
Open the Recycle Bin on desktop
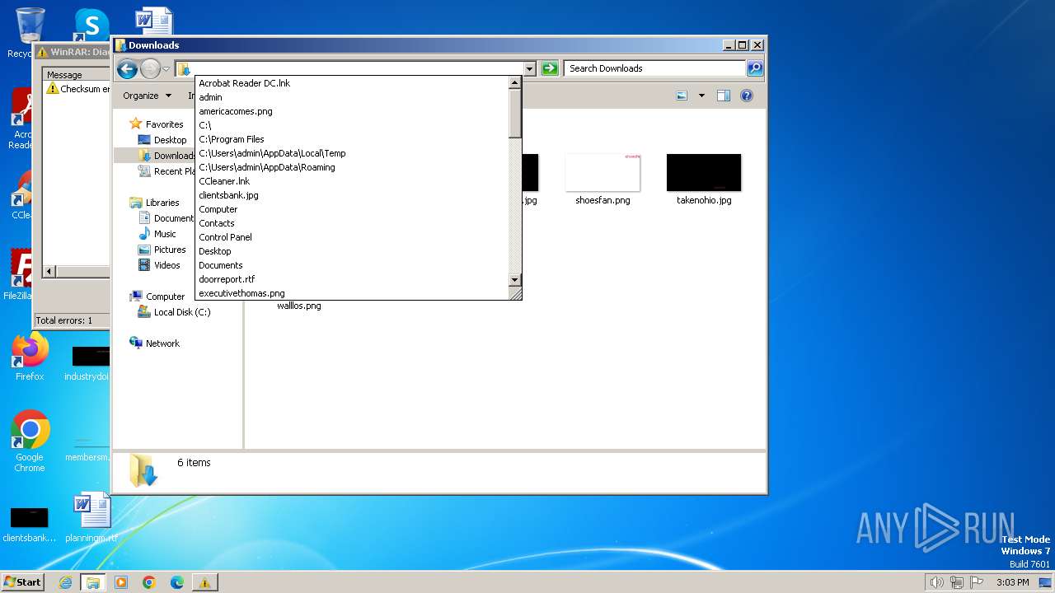coord(30,33)
